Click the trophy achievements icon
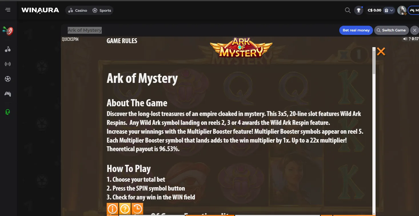The image size is (419, 216). 358,10
